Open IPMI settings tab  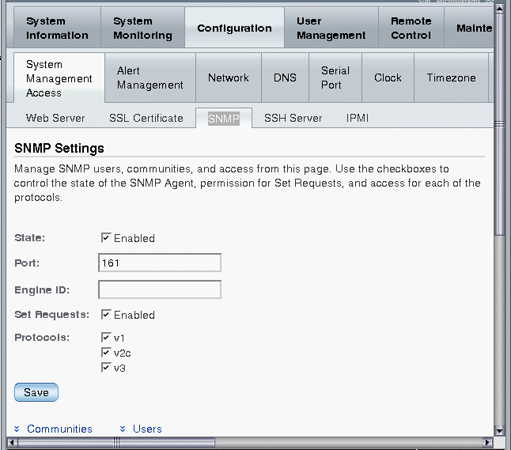358,118
